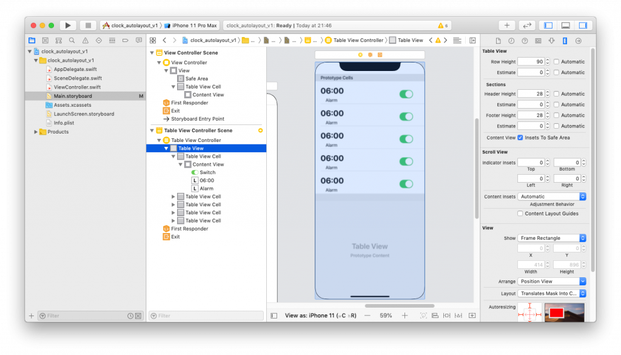Screen dimensions: 621x355
Task: Enable Automatic for Row Height Estimate
Action: pos(557,72)
